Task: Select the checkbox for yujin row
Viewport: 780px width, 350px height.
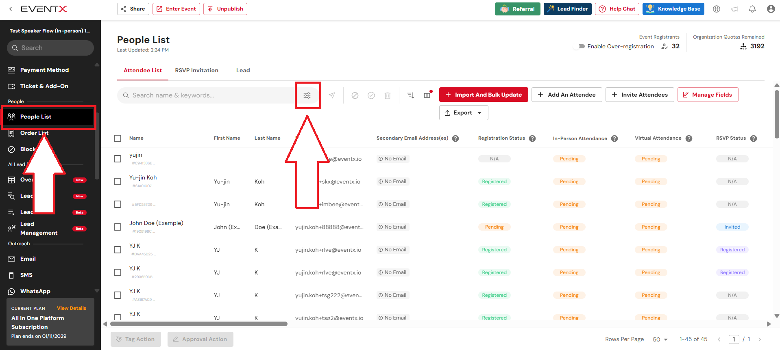Action: click(118, 159)
